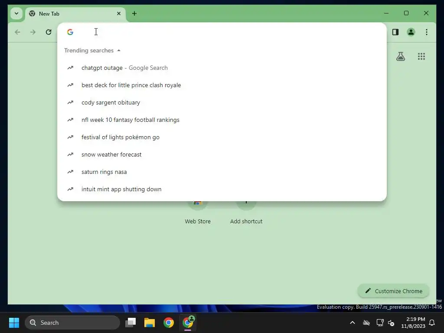444x333 pixels.
Task: Choose 'best deck for little prince clash royale'
Action: pos(222,85)
